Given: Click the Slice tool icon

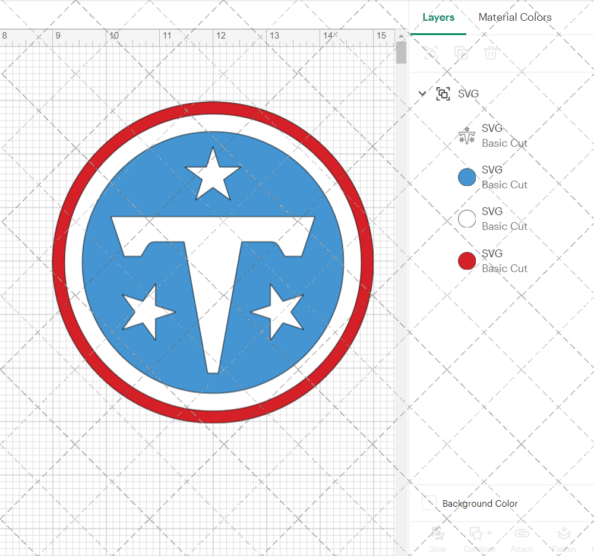Looking at the screenshot, I should [438, 533].
